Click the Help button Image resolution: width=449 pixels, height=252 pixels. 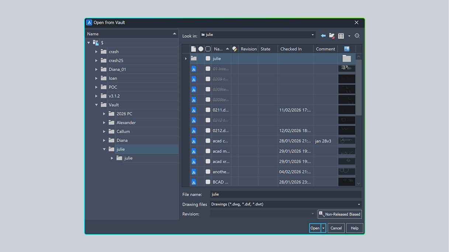click(354, 228)
